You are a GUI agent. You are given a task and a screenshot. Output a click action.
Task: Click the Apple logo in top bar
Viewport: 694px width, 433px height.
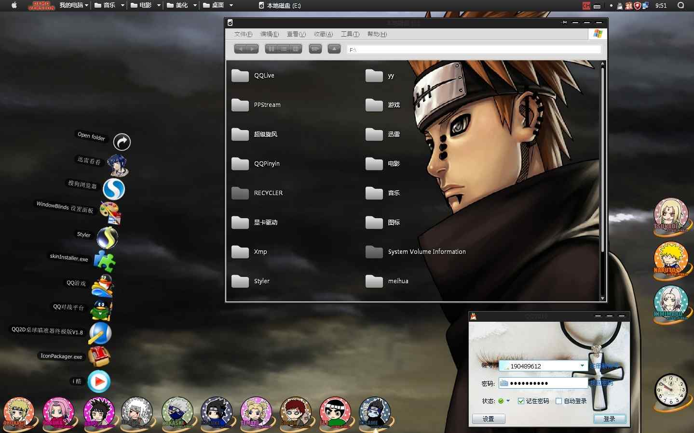(x=14, y=5)
